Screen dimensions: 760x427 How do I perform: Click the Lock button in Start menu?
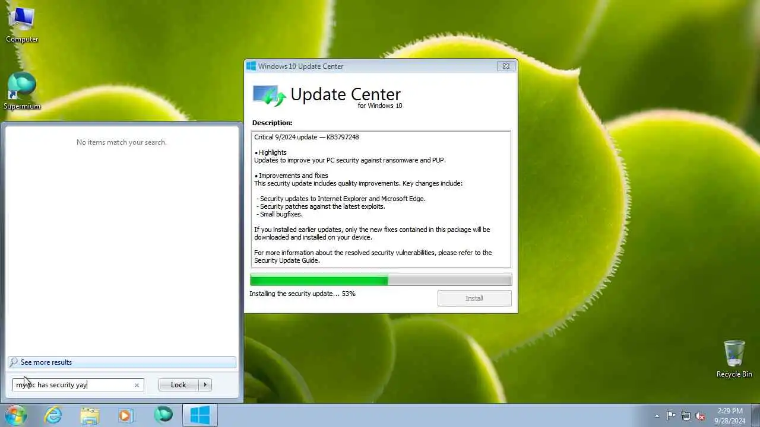point(178,385)
